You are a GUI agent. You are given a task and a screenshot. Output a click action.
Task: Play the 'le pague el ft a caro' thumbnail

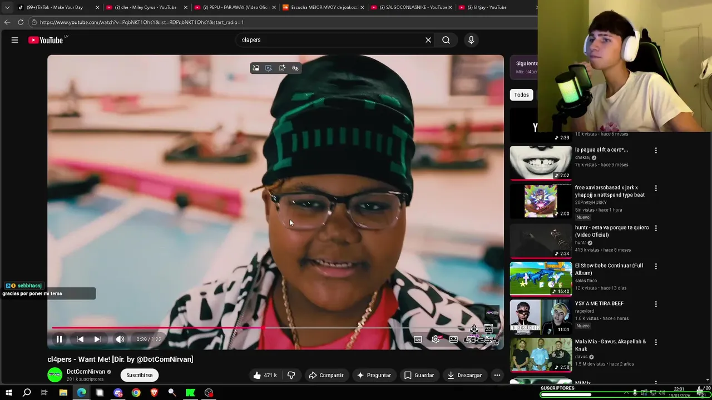click(541, 163)
